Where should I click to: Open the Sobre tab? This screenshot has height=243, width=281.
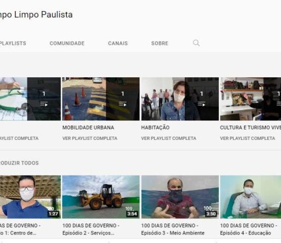point(159,43)
